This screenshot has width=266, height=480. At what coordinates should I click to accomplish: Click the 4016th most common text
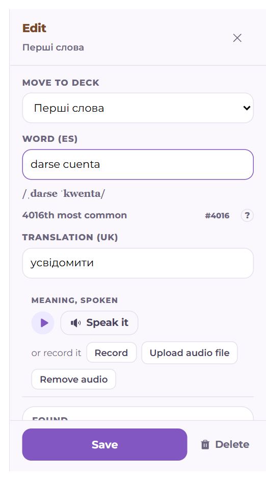pos(74,215)
